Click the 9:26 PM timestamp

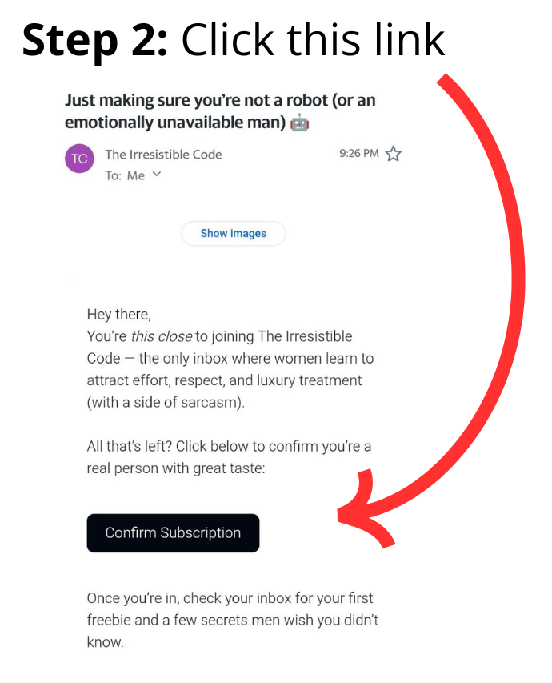(x=358, y=154)
